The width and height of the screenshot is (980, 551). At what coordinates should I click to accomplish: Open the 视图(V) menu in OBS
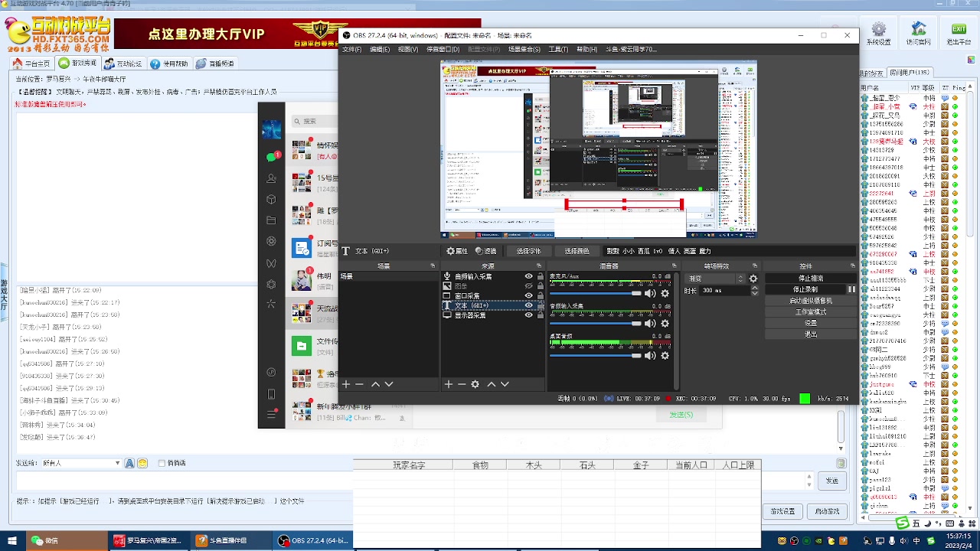(408, 49)
